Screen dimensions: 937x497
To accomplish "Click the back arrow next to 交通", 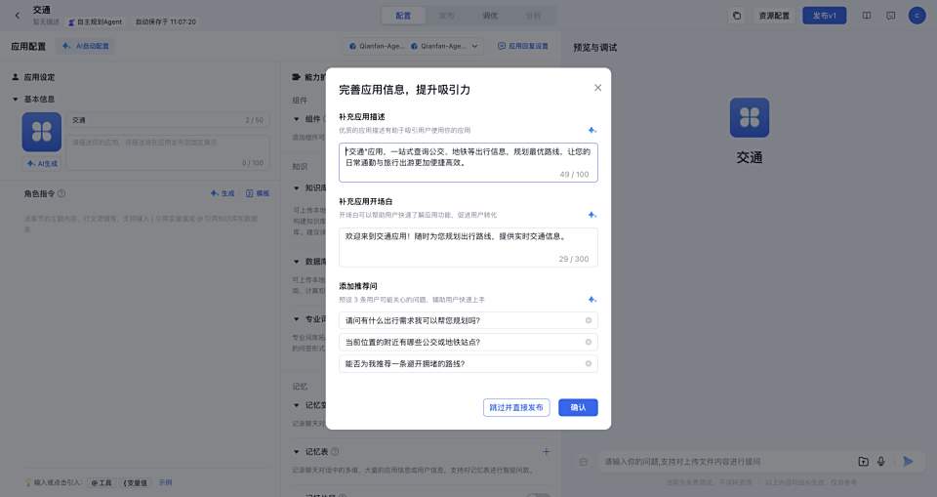I will tap(17, 16).
